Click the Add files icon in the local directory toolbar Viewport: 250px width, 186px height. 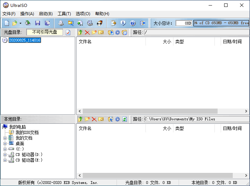point(110,119)
